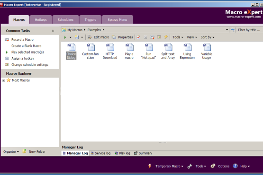Select the Run "Notepad" macro
The image size is (263, 175).
[x=149, y=51]
